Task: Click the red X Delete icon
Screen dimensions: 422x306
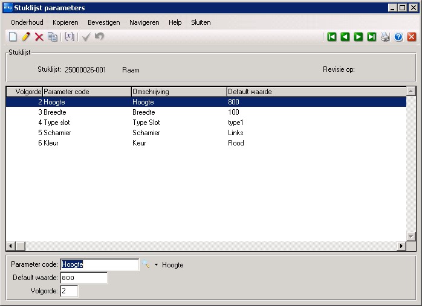Action: [39, 37]
